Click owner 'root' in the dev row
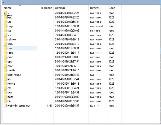The width and height of the screenshot is (161, 125). point(111,92)
